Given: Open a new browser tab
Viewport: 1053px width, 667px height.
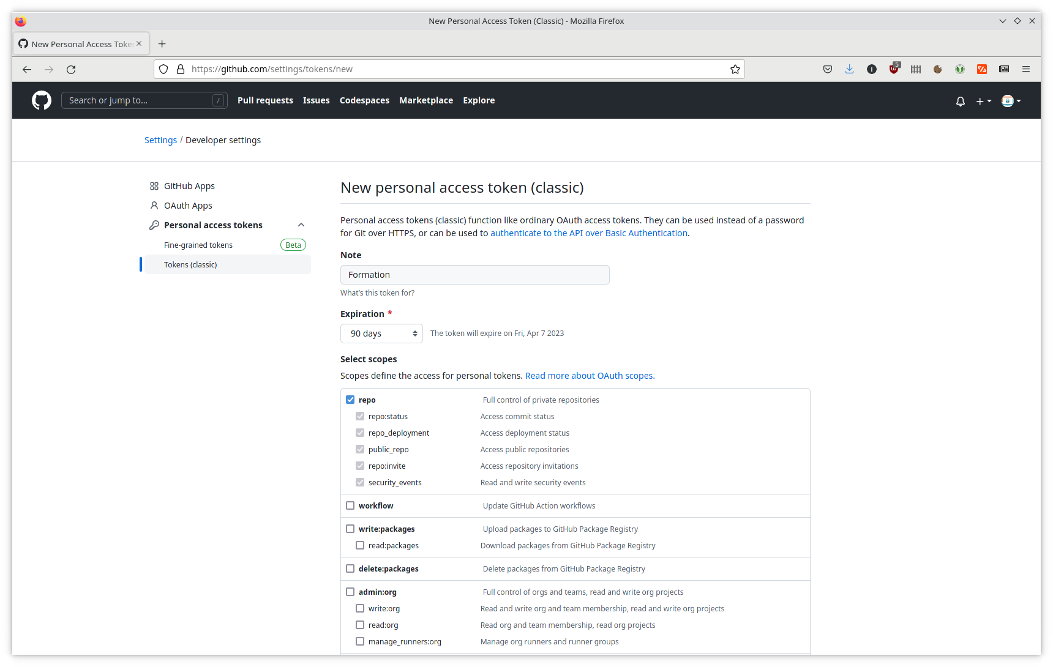Looking at the screenshot, I should [x=162, y=44].
